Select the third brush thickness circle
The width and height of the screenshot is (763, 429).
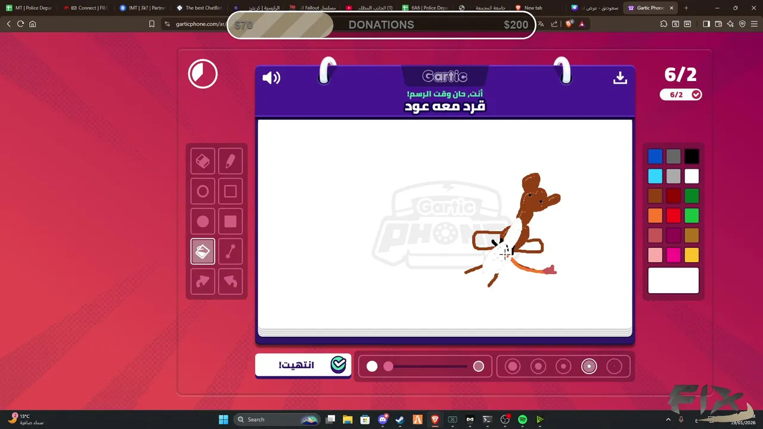tap(563, 366)
